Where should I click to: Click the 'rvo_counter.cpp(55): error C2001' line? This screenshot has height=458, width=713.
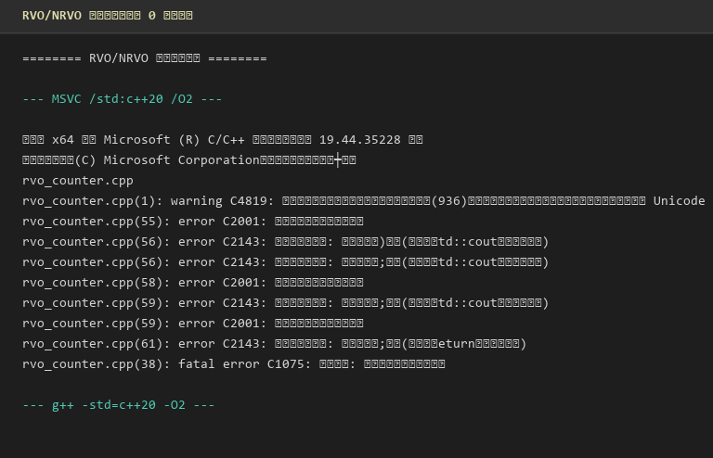coord(193,222)
